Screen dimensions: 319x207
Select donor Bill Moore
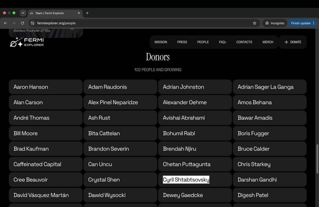point(46,133)
